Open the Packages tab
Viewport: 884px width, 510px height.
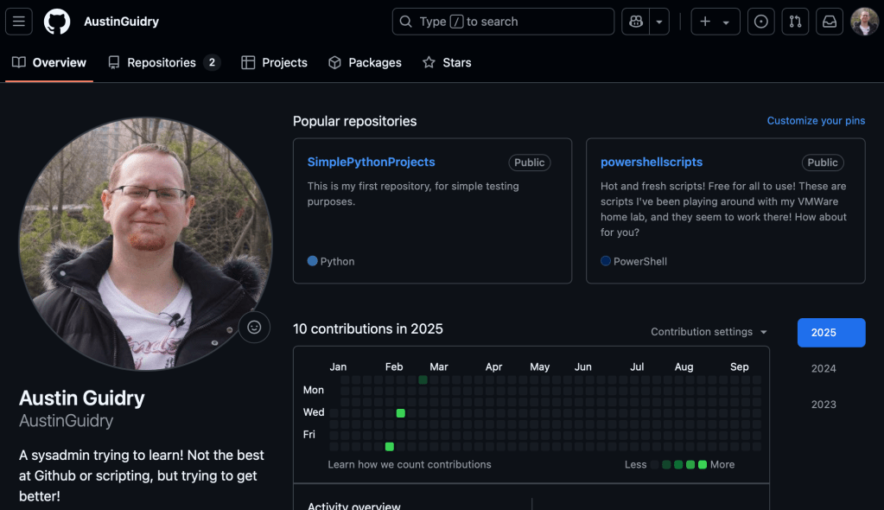[365, 62]
